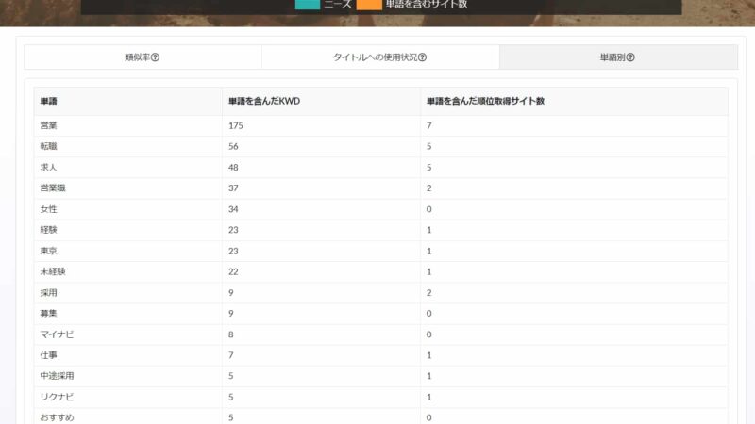The width and height of the screenshot is (755, 424).
Task: Switch to the 類似率 tab
Action: (x=143, y=57)
